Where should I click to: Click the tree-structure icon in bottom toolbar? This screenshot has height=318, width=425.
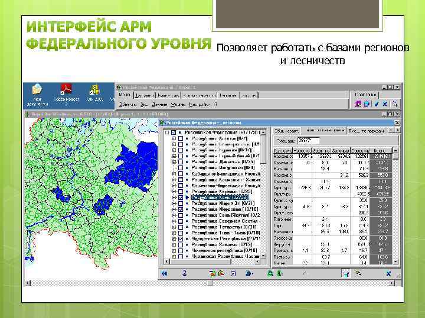(358, 274)
